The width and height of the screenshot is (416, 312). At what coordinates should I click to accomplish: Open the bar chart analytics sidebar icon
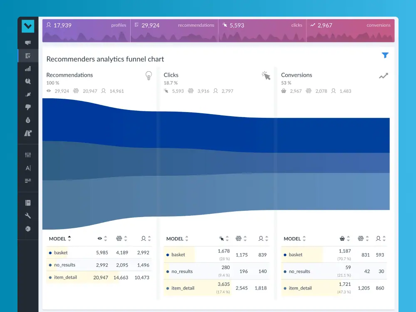(28, 69)
